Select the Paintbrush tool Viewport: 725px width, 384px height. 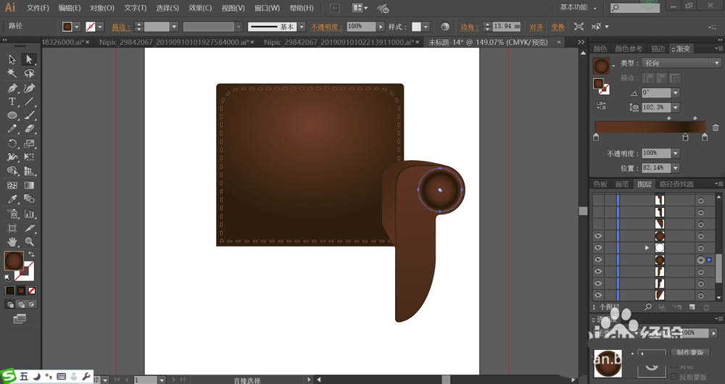[x=29, y=115]
